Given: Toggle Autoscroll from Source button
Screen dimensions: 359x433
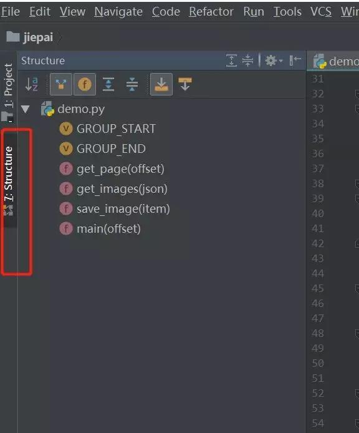Looking at the screenshot, I should [x=185, y=84].
